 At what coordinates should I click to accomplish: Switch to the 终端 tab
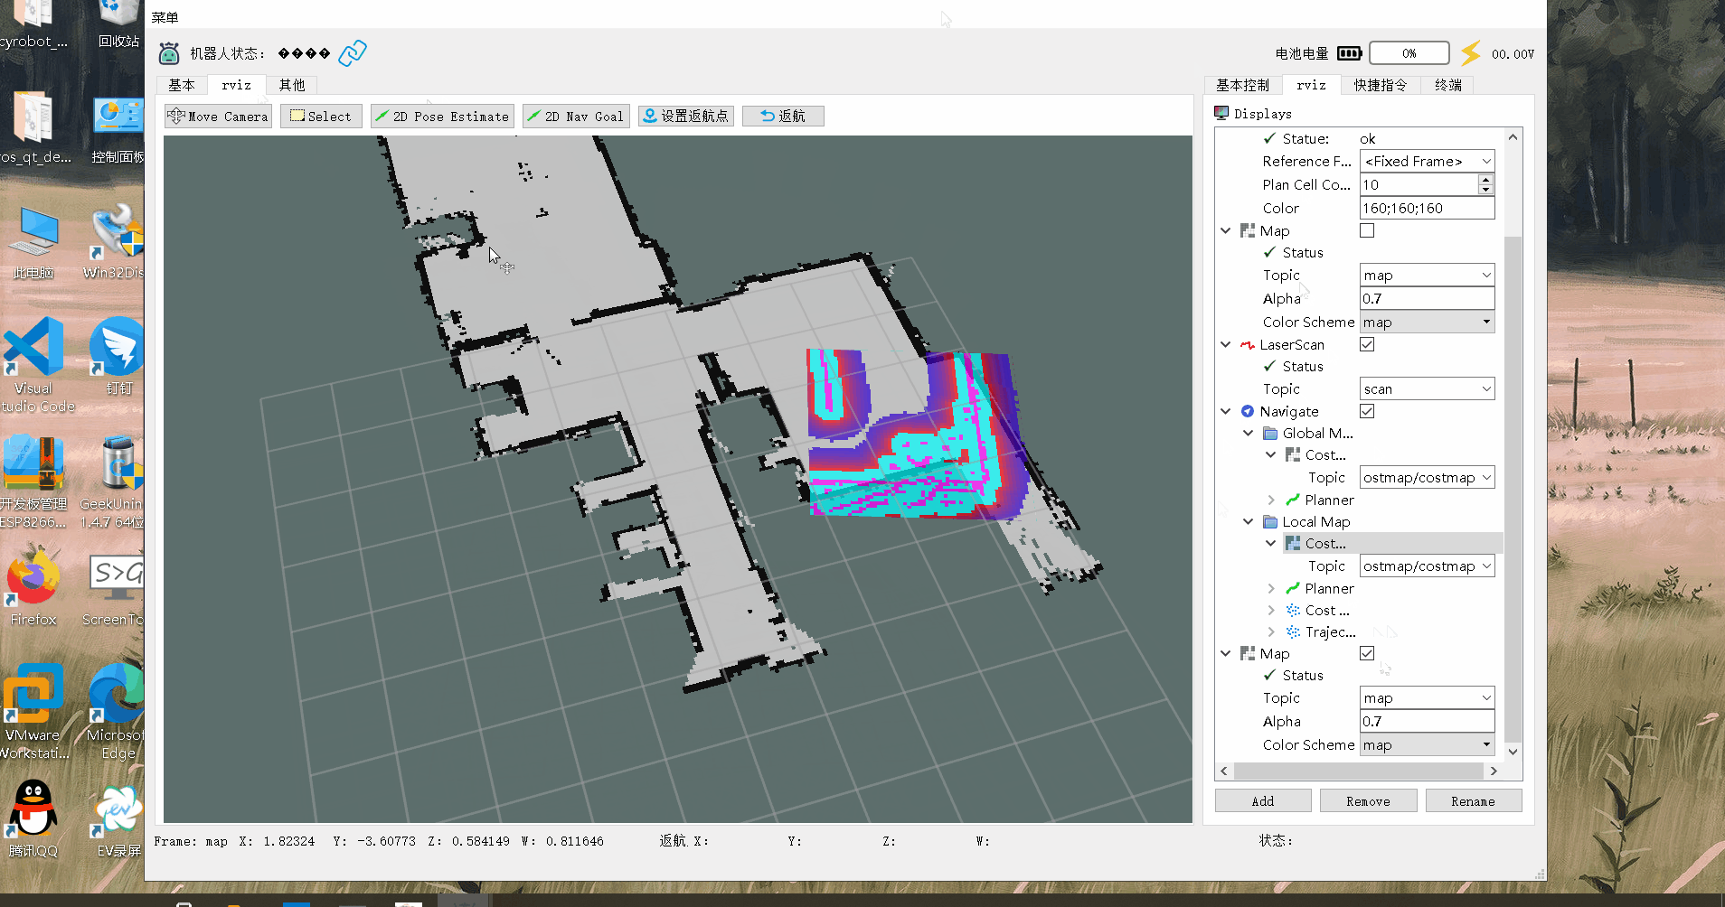click(1447, 84)
